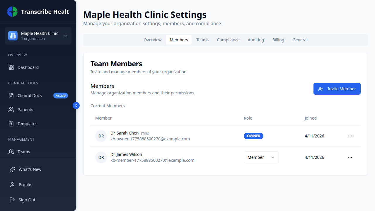This screenshot has height=211, width=375.
Task: Switch to the Compliance tab
Action: tap(228, 40)
